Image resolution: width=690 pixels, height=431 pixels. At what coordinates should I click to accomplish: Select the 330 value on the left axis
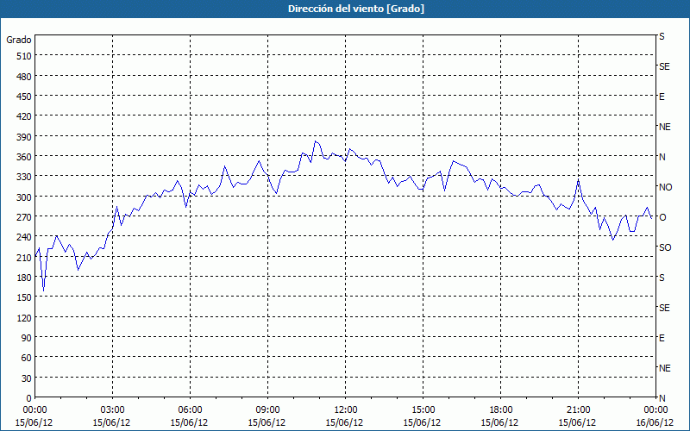pos(24,178)
